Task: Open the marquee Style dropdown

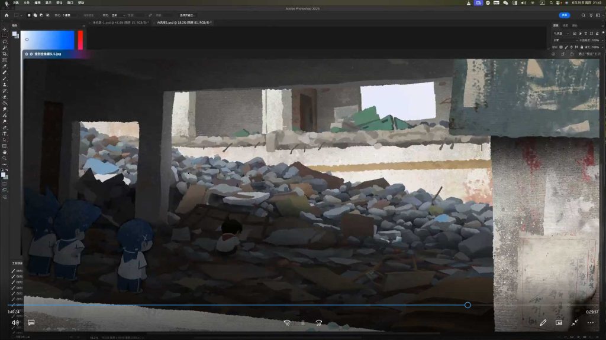Action: pos(118,15)
